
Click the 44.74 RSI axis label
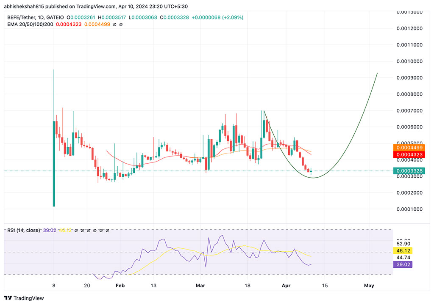click(403, 258)
